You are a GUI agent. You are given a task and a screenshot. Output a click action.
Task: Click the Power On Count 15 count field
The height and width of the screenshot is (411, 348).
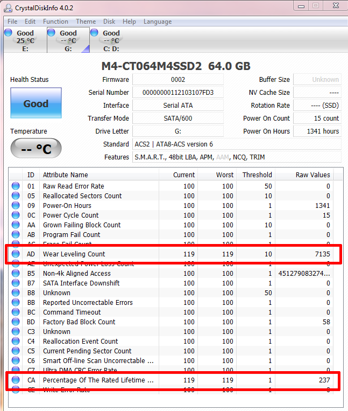[x=317, y=118]
